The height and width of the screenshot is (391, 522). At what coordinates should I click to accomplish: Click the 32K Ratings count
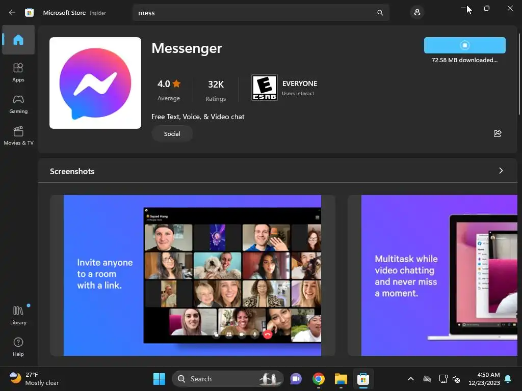216,91
